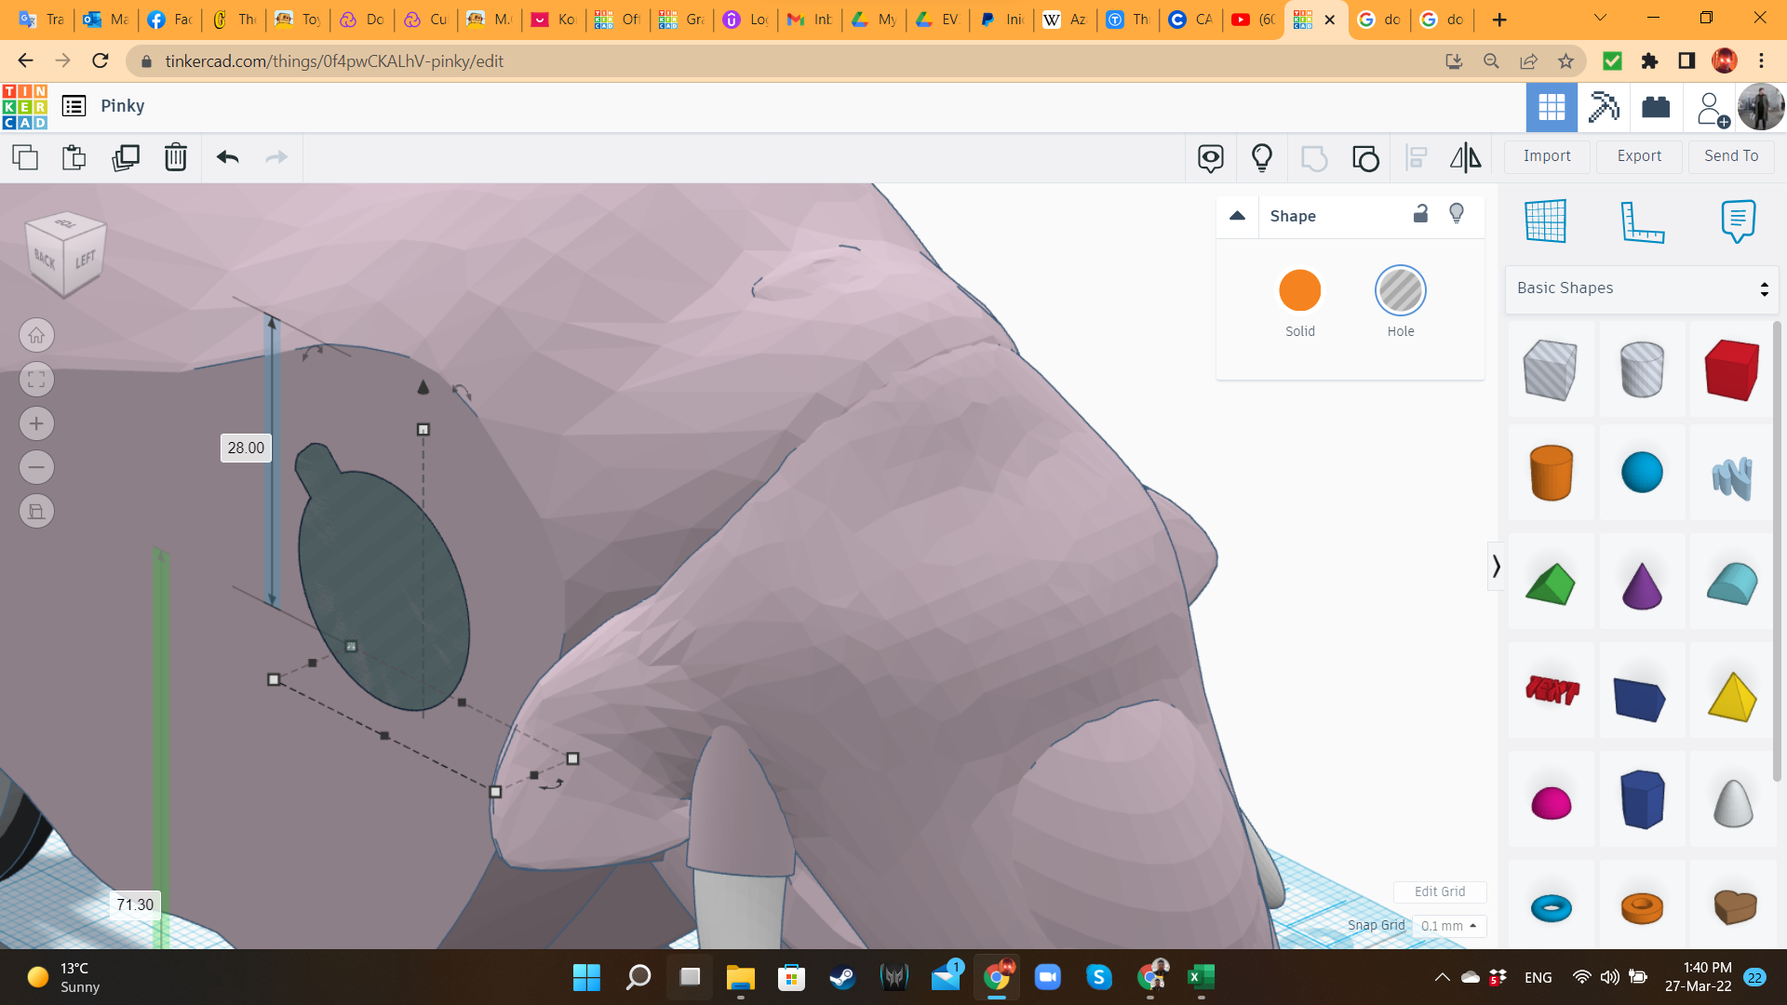Open the Basic Shapes dropdown
1787x1005 pixels.
coord(1642,288)
